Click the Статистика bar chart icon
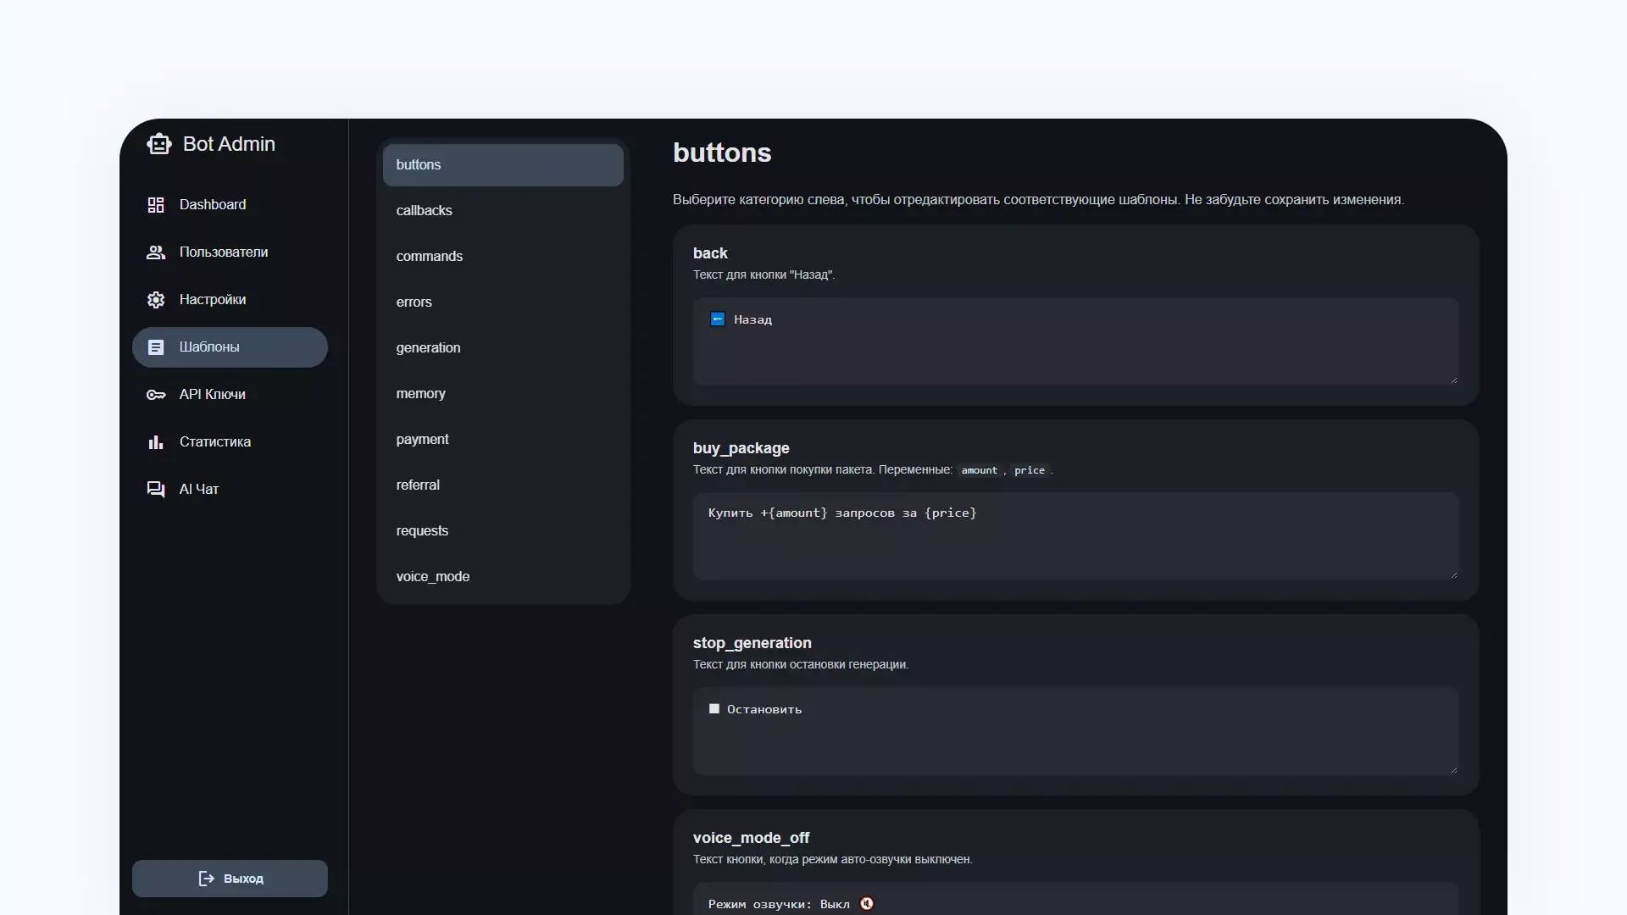 pyautogui.click(x=156, y=442)
